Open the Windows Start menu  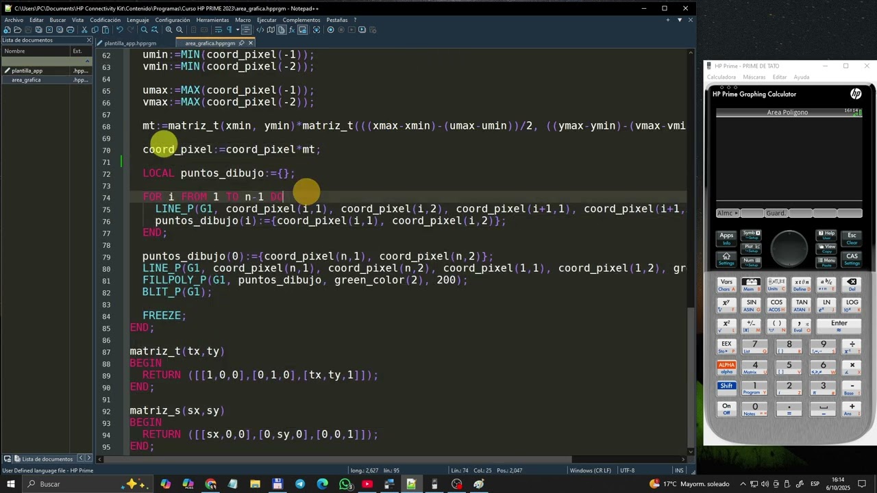pos(11,484)
